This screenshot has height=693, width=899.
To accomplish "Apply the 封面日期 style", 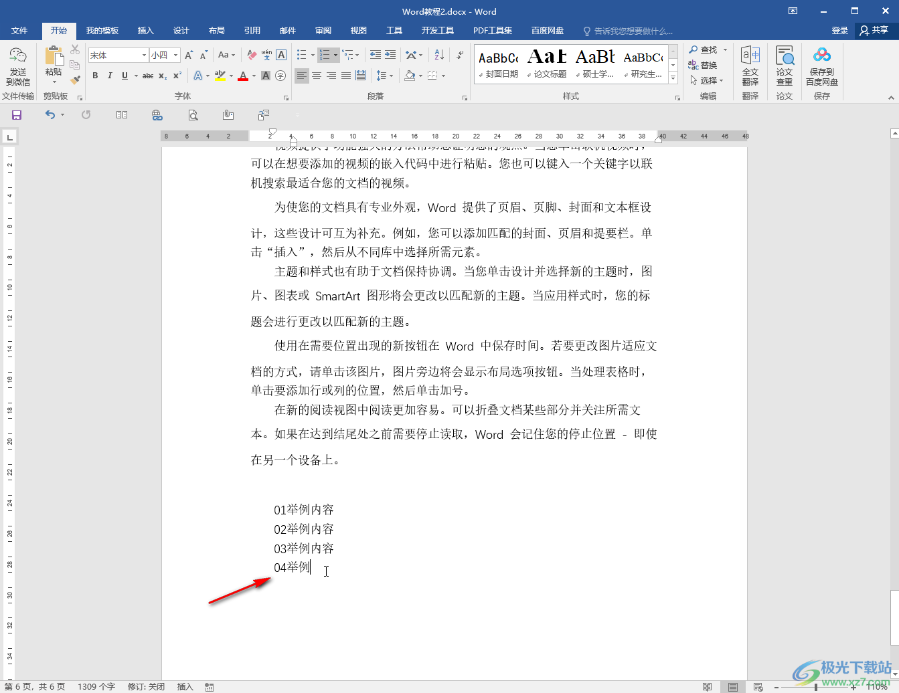I will pyautogui.click(x=499, y=64).
